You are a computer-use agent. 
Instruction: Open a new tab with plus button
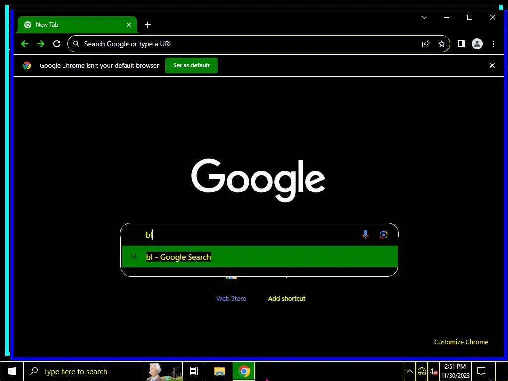pos(148,25)
